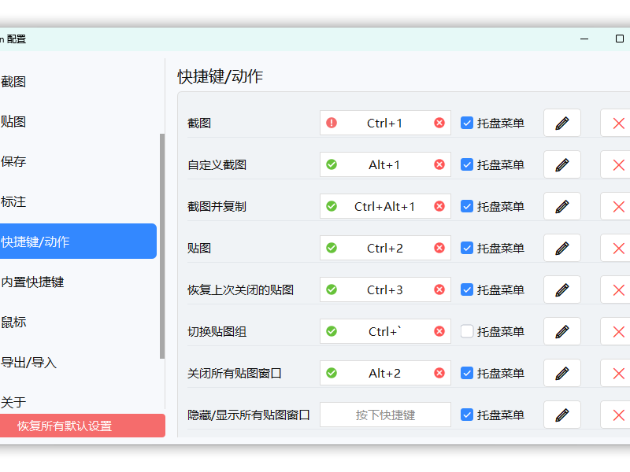Click the green check status beside Ctrl+Alt+1

click(332, 206)
